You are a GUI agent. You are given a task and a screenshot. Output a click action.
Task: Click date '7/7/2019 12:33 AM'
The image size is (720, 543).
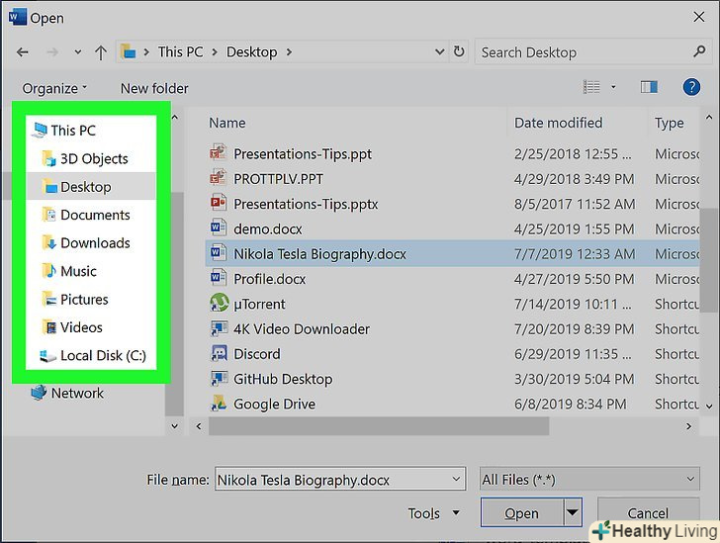[x=575, y=253]
